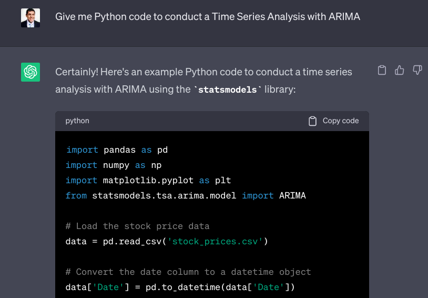Mark the response with thumbs down
Image resolution: width=428 pixels, height=298 pixels.
click(417, 70)
